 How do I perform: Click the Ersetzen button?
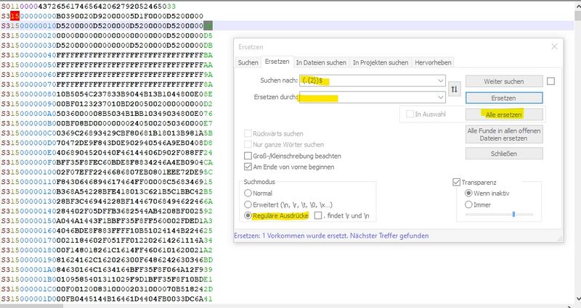503,97
